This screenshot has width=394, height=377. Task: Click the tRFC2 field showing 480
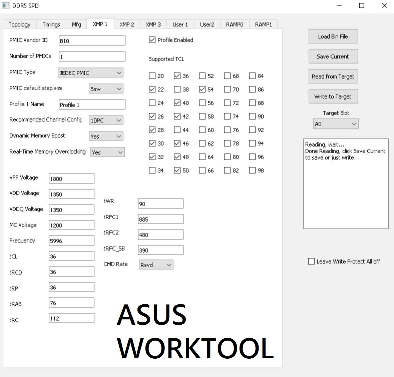click(x=160, y=235)
